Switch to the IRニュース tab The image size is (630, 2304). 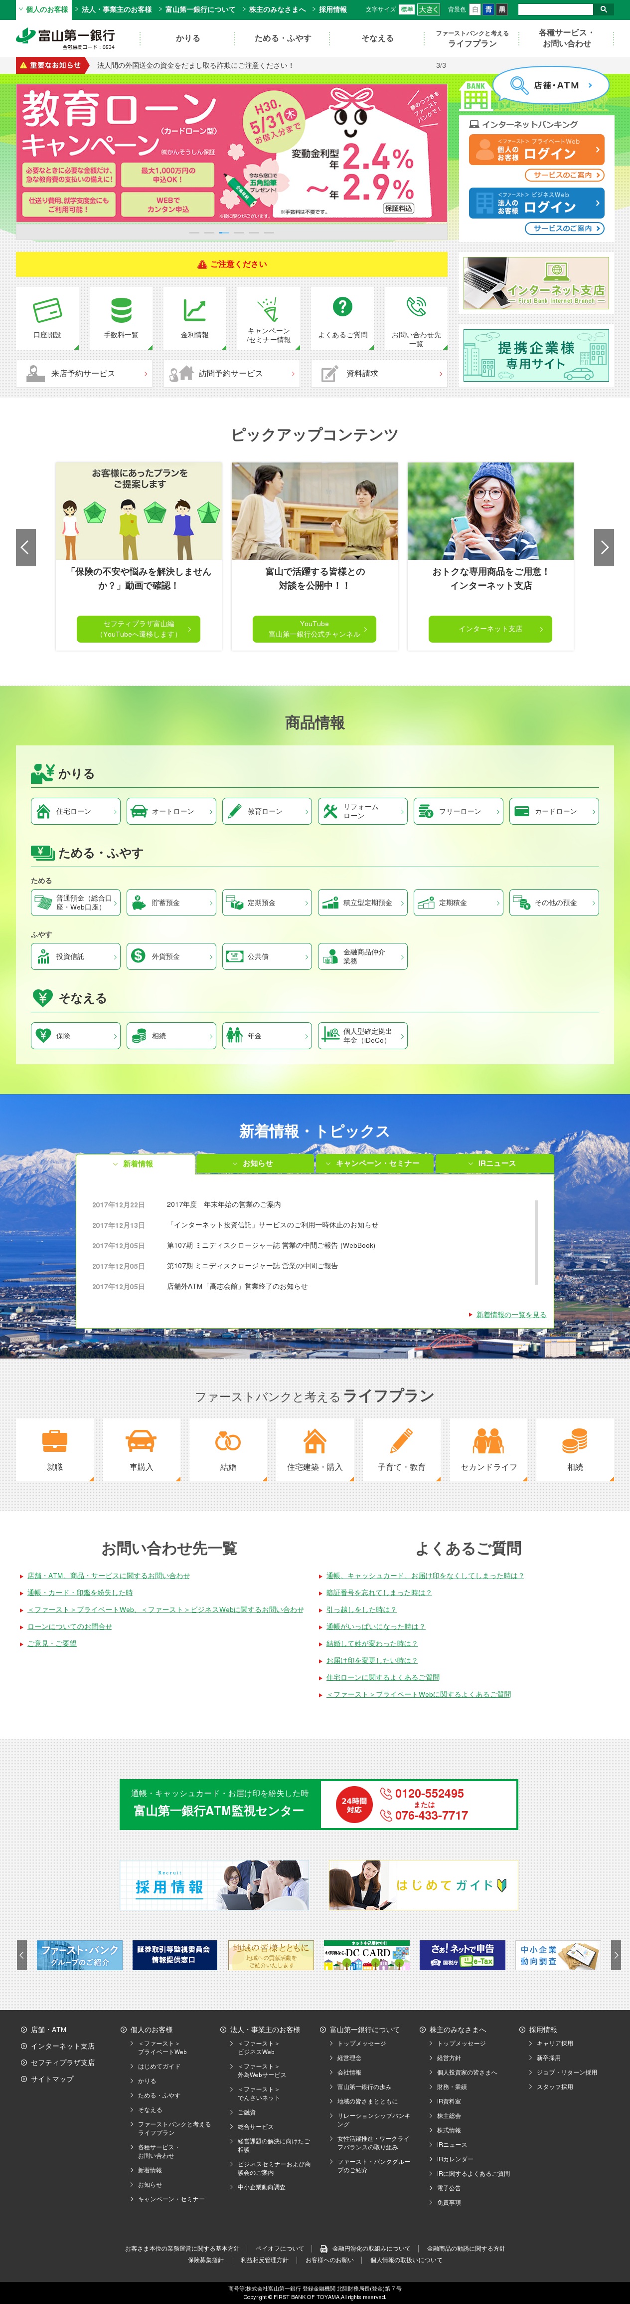click(494, 1163)
